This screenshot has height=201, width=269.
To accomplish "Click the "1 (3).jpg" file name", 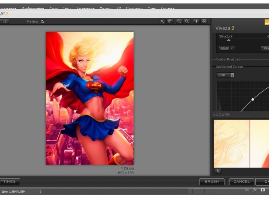I will coord(127,169).
